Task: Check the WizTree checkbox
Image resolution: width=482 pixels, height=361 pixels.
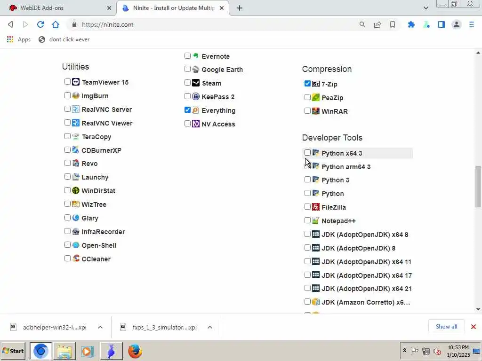Action: tap(68, 204)
